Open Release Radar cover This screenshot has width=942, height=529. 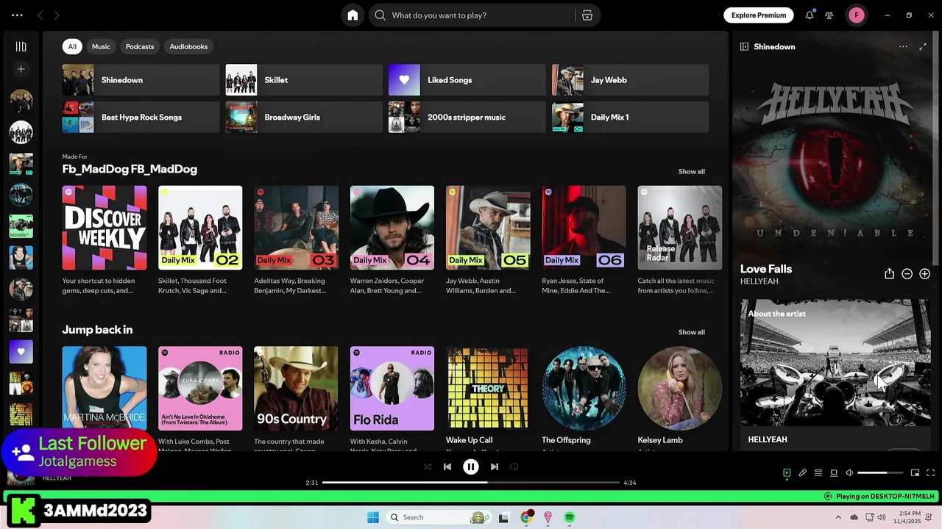click(680, 228)
